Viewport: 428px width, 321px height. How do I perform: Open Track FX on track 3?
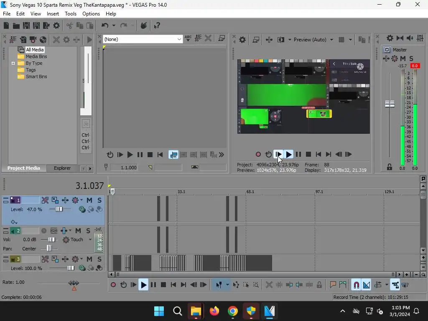point(75,259)
